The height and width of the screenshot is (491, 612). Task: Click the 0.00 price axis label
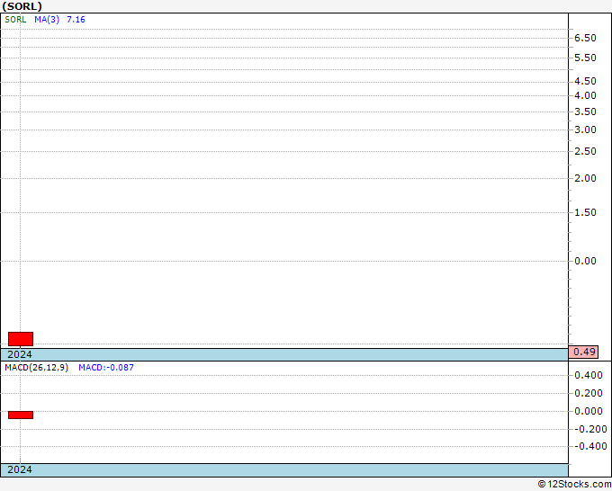585,261
